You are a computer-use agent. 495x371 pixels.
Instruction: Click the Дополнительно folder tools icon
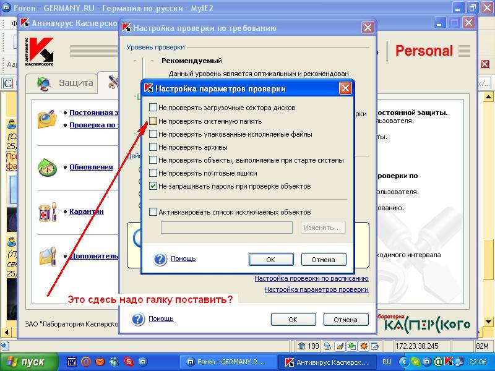pos(48,256)
